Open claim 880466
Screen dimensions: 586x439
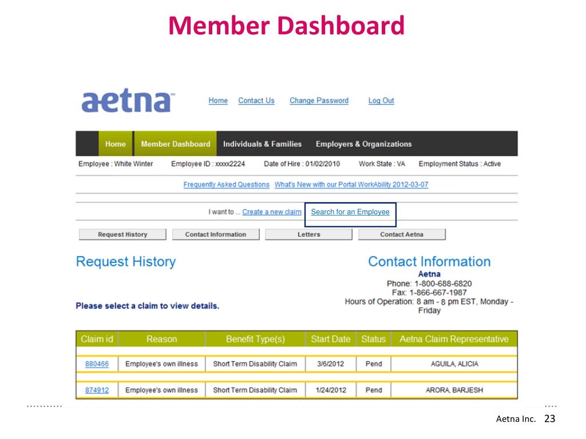point(97,364)
